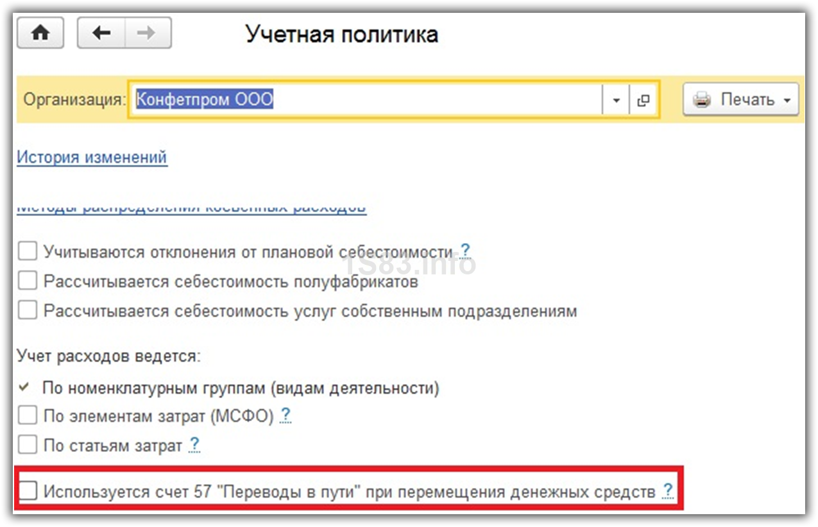Screen dimensions: 818x527
Task: Click the По номенклатурным группам checkmark
Action: [24, 387]
